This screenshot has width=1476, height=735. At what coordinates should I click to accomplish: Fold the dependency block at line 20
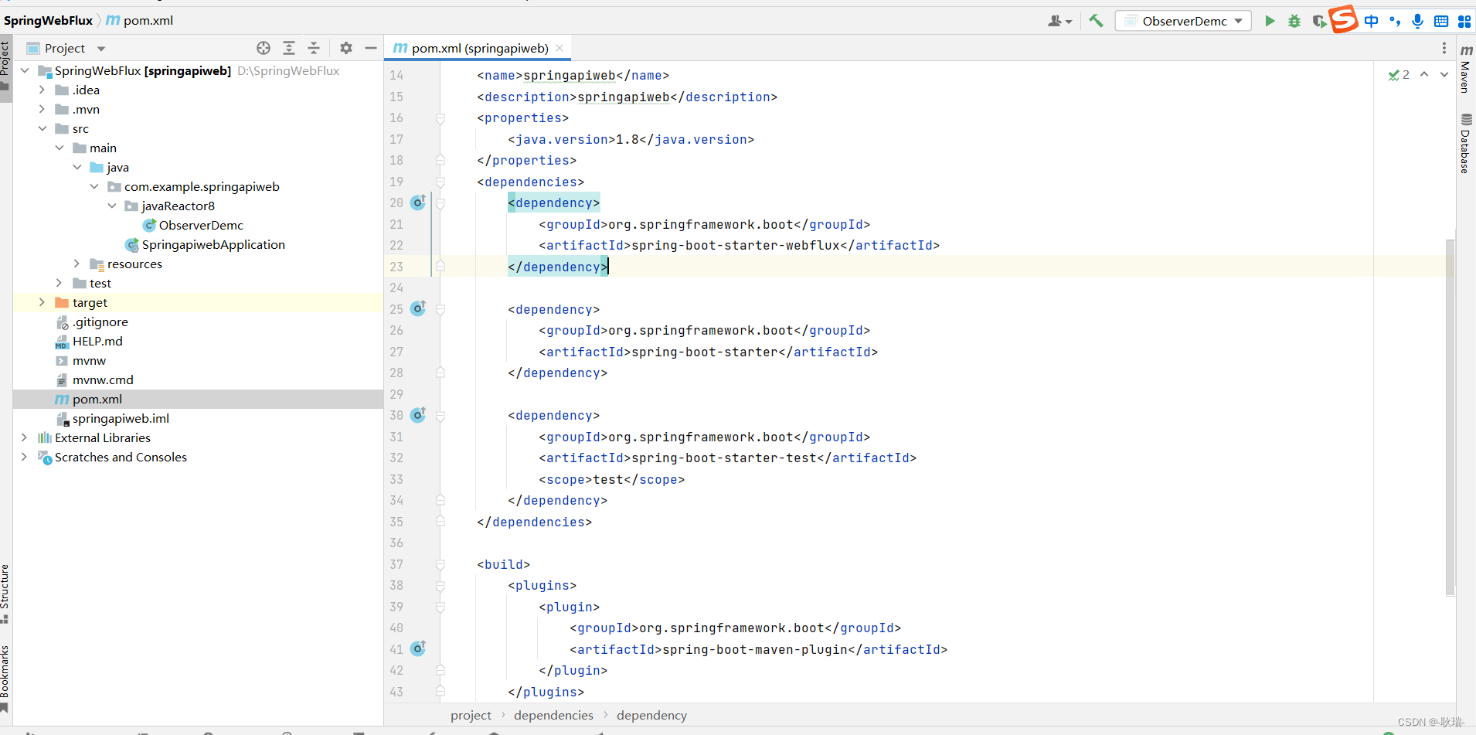[440, 203]
